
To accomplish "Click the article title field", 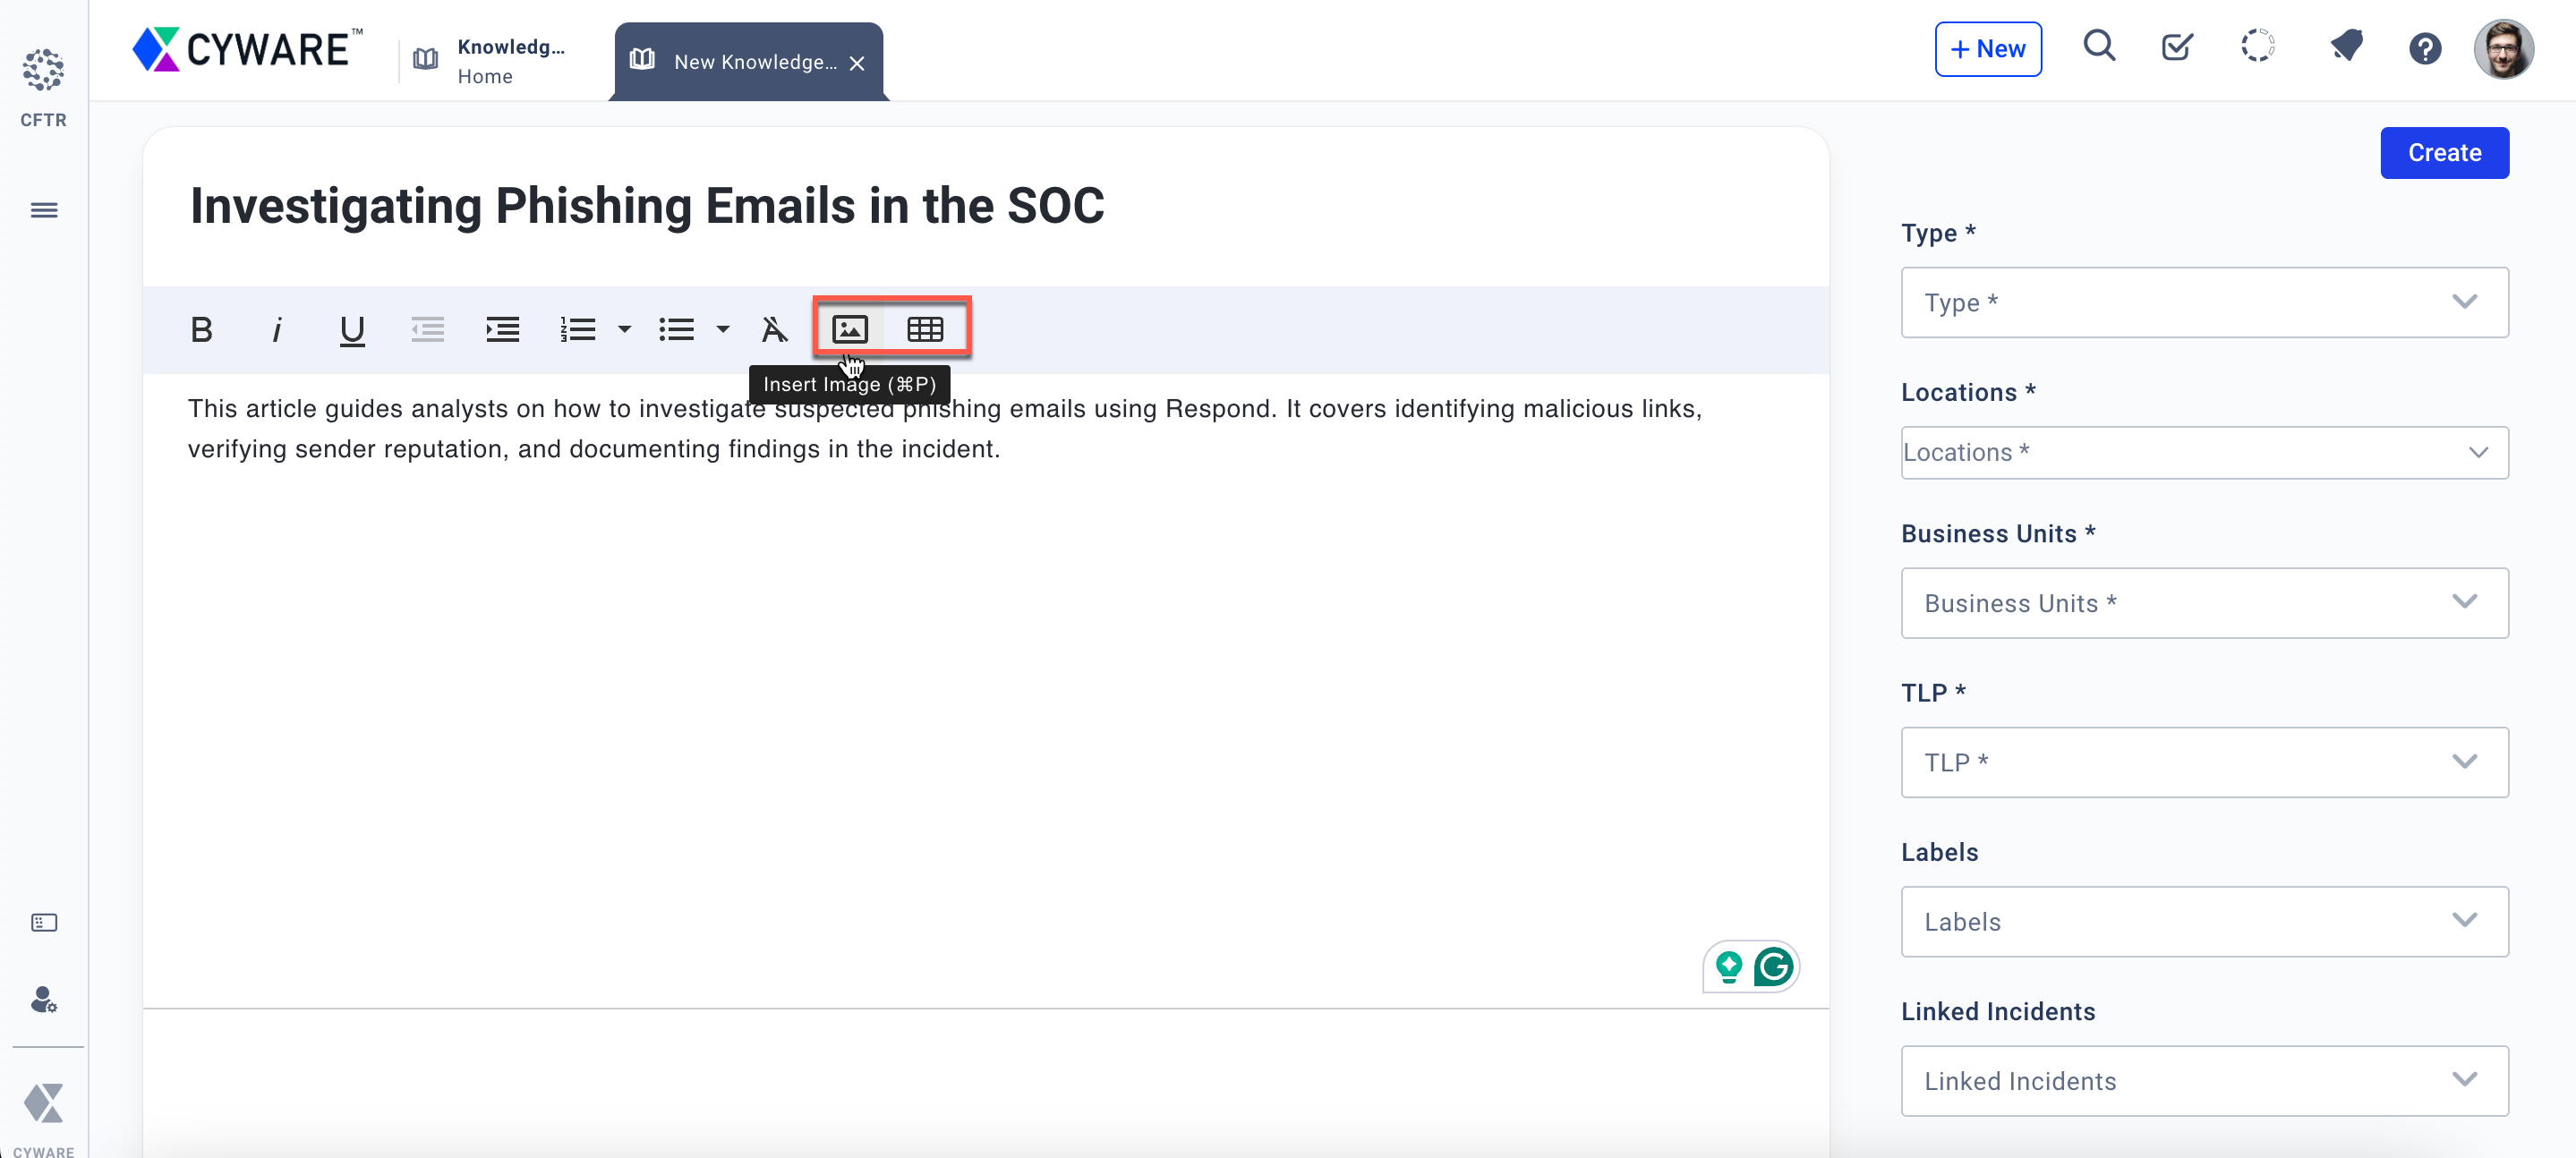I will (x=647, y=206).
